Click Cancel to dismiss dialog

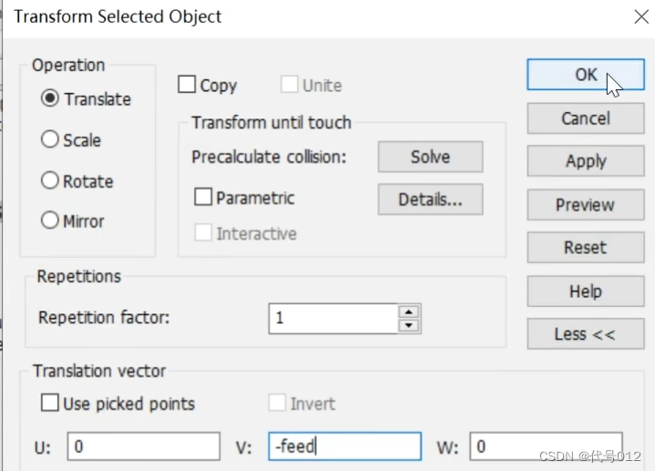(585, 118)
